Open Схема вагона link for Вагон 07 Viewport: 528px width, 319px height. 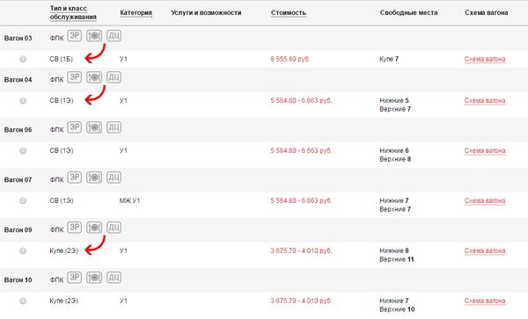(485, 201)
